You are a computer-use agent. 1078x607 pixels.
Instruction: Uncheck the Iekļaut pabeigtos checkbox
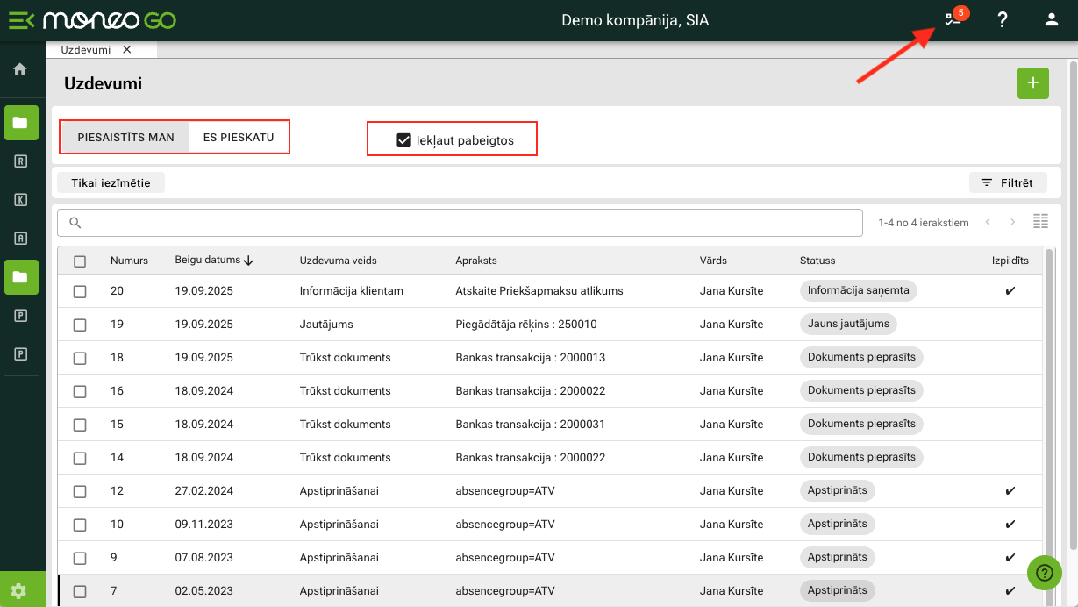click(404, 139)
